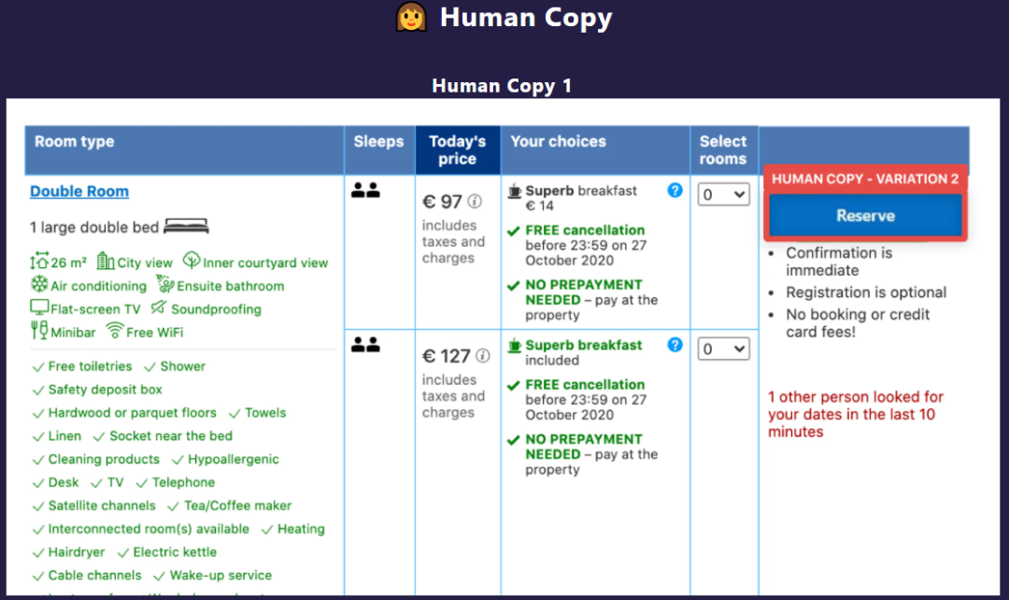Click the two-person sleeps icon in € 127 row

365,345
